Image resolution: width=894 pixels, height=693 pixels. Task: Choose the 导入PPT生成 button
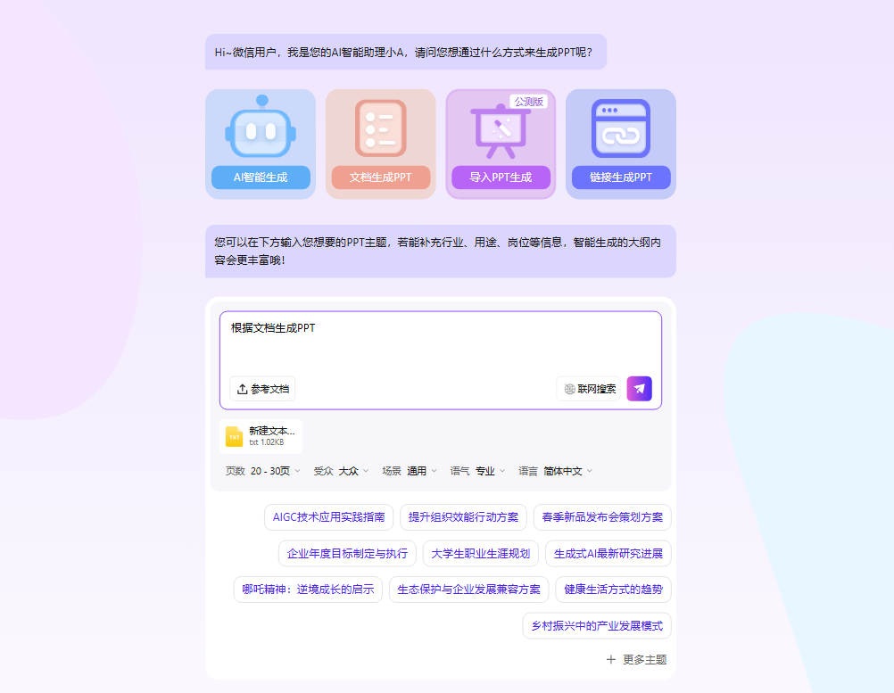[501, 177]
